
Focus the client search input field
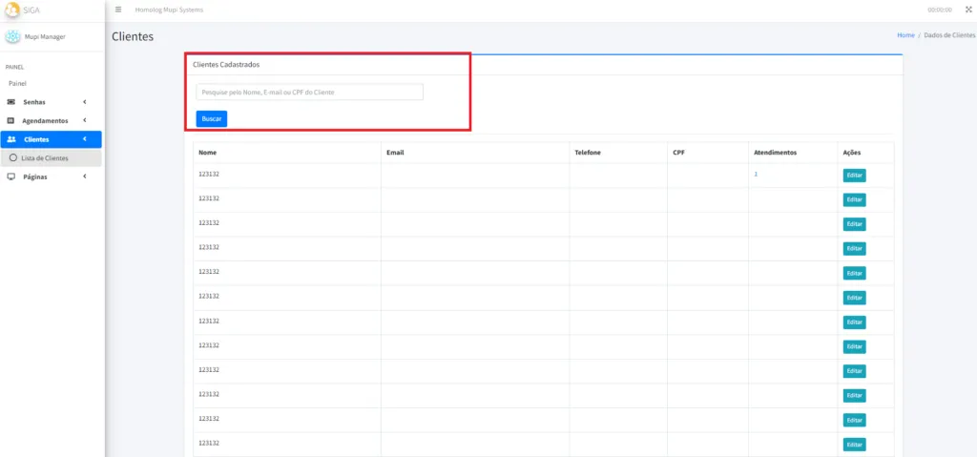tap(309, 93)
